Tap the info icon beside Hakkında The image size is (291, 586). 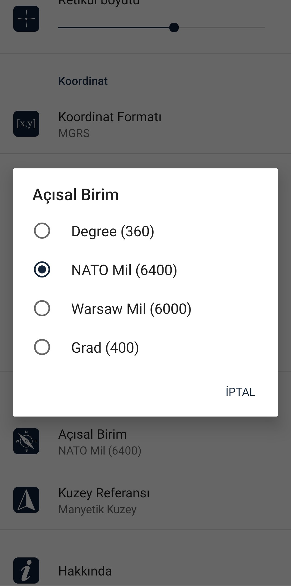tap(26, 570)
